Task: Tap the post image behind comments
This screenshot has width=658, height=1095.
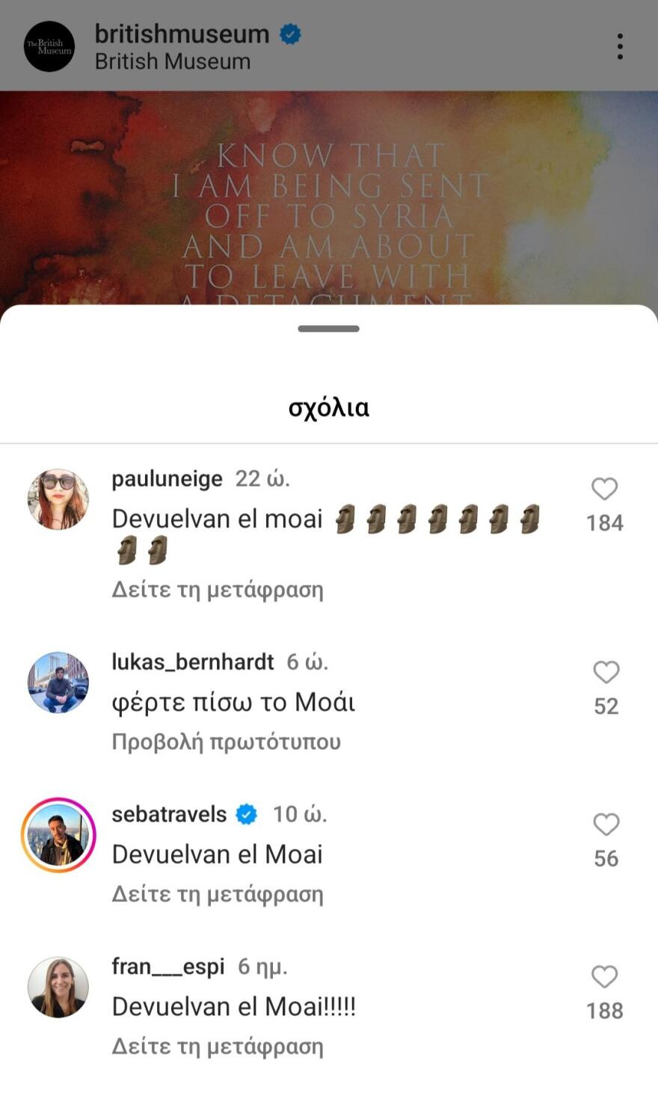Action: [x=329, y=198]
